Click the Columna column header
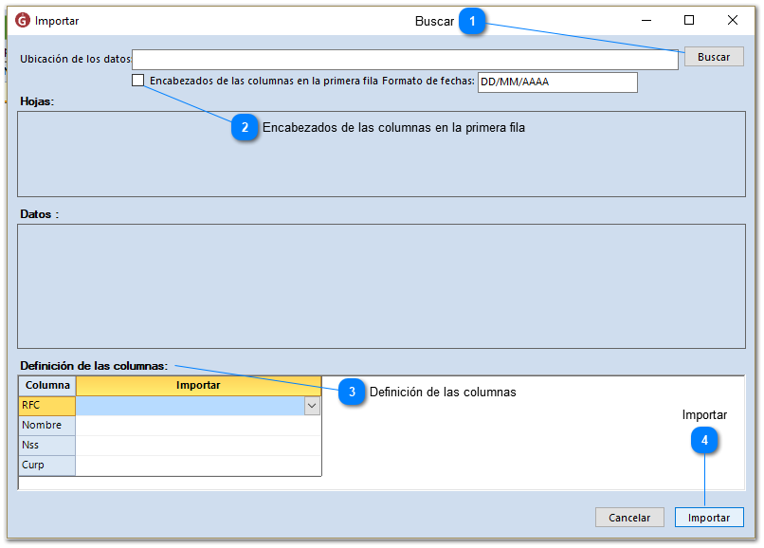 pos(47,386)
